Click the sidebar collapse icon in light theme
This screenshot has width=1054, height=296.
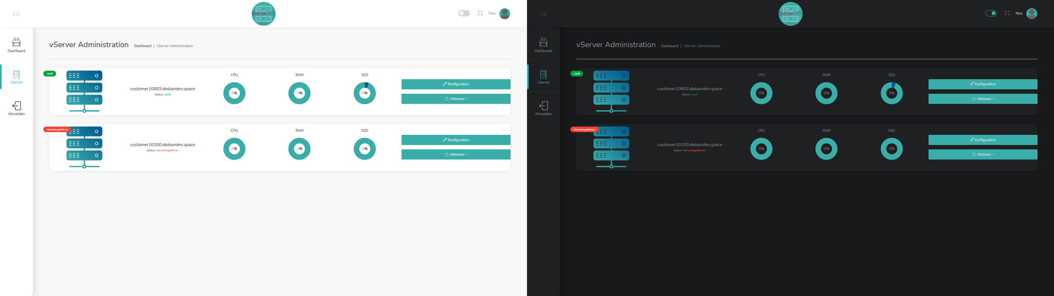click(x=16, y=14)
